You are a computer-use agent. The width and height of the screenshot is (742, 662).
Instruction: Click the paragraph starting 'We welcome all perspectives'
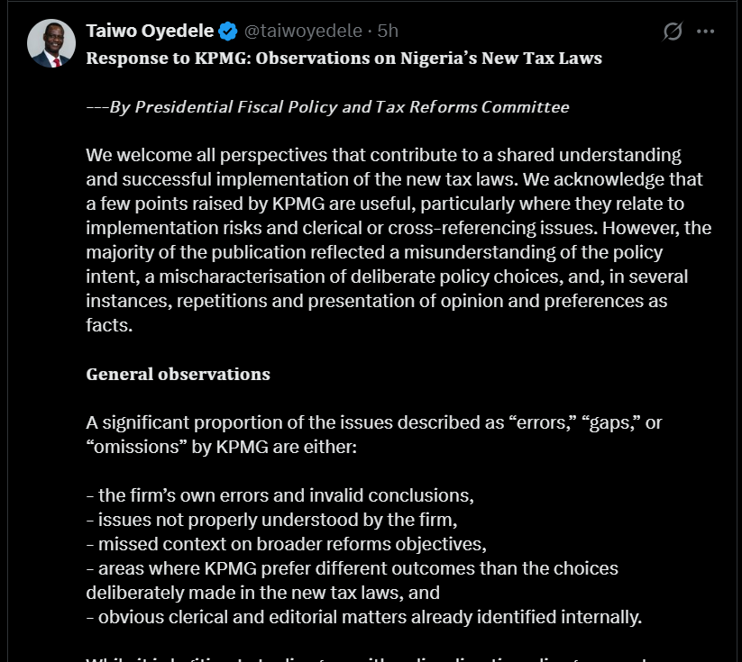click(x=383, y=155)
